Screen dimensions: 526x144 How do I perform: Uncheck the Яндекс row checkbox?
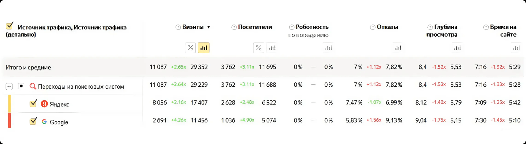(33, 103)
